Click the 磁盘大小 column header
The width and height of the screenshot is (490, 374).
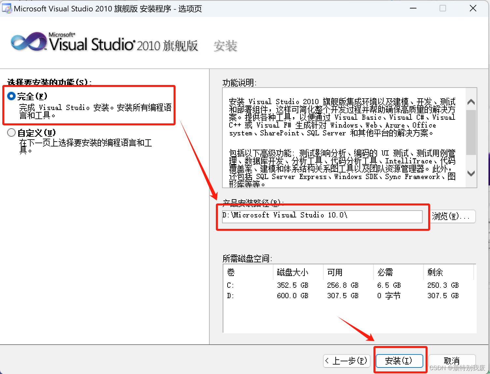pos(298,272)
